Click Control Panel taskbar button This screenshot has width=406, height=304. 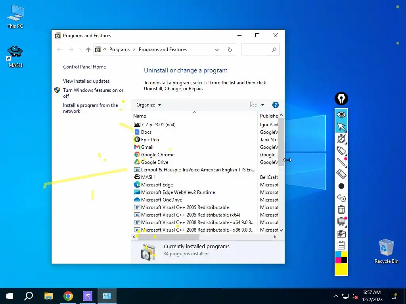tap(107, 296)
